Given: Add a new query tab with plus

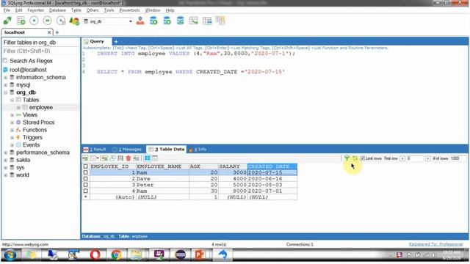Looking at the screenshot, I should [116, 42].
